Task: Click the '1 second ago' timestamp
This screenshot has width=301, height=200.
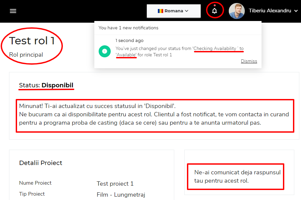Action: (129, 40)
